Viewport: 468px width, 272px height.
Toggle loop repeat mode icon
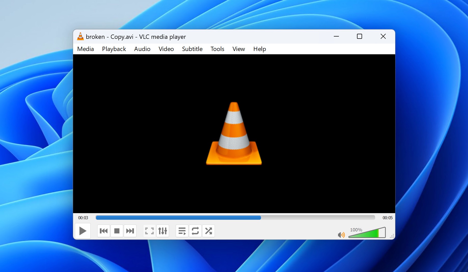(195, 231)
